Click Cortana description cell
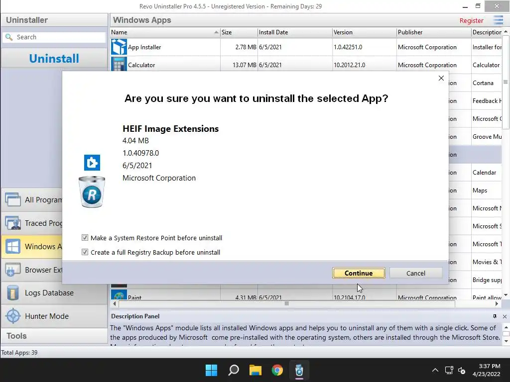Viewport: 510px width, 382px height. pos(483,83)
